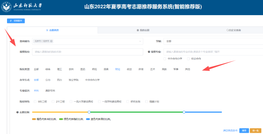Switch to the 我的志愿 tab

(143, 30)
